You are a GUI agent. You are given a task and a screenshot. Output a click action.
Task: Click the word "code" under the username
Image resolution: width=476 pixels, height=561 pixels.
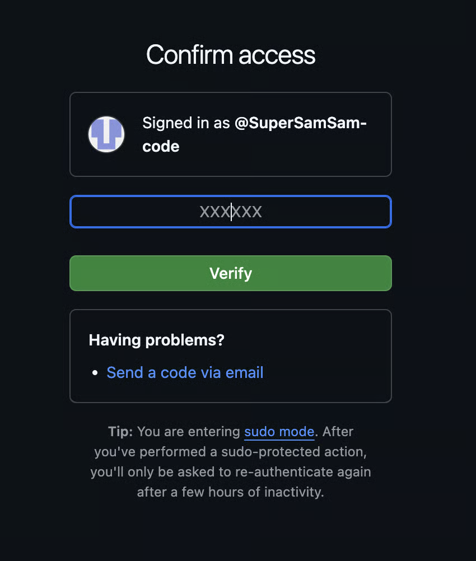[161, 147]
